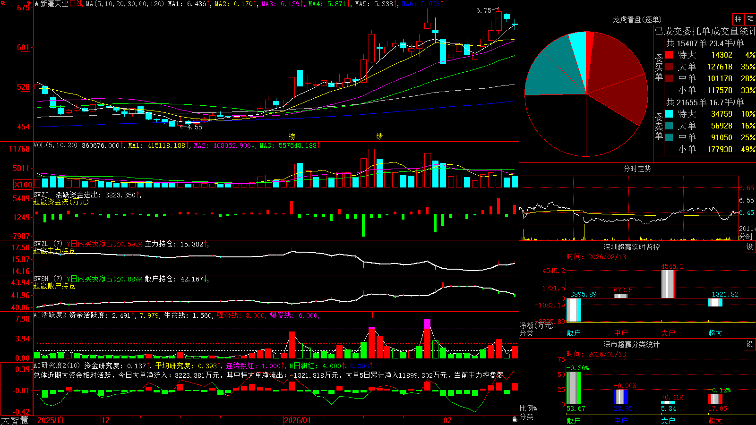This screenshot has width=756, height=425.
Task: Click the 02 month marker on time axis
Action: pyautogui.click(x=447, y=420)
